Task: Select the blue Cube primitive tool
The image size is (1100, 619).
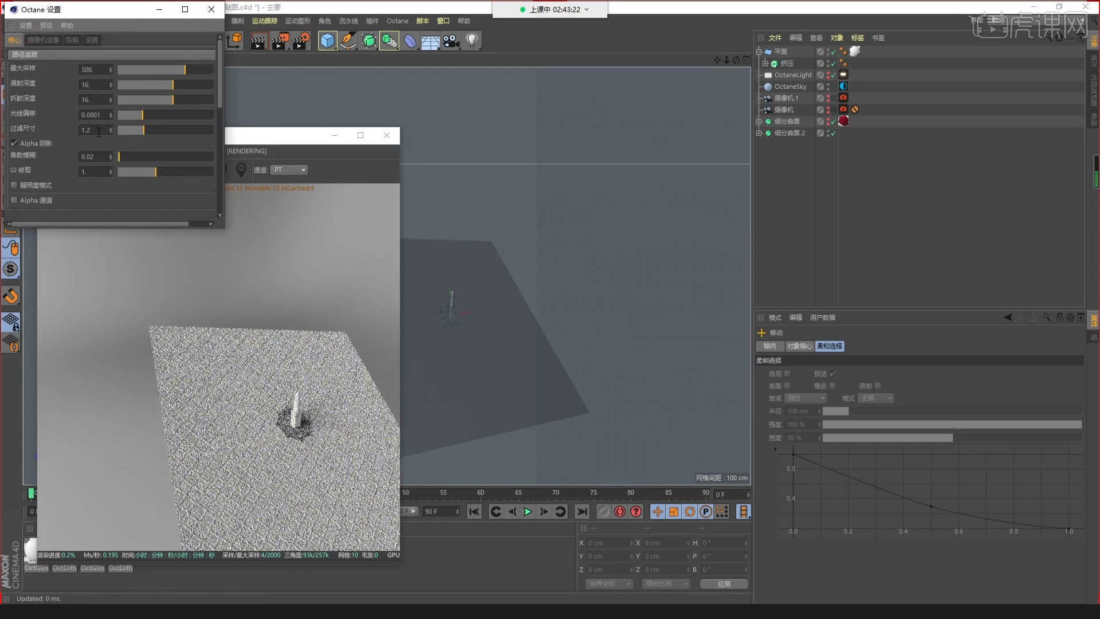Action: point(327,41)
